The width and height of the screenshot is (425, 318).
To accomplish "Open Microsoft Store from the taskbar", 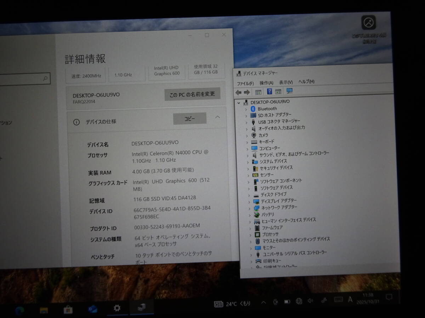I will (x=68, y=310).
